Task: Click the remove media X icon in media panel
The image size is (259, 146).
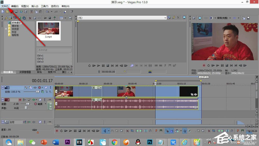Action: [x=30, y=18]
